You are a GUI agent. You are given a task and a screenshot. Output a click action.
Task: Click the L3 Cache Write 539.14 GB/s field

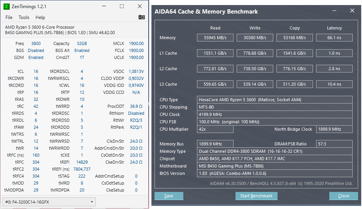pos(255,84)
